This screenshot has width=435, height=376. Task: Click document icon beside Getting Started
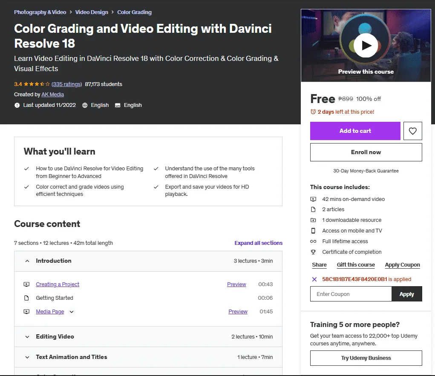(x=26, y=298)
